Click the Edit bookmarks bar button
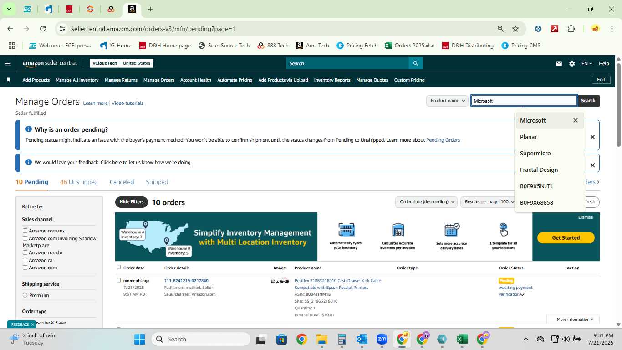Viewport: 622px width, 350px height. (x=601, y=80)
